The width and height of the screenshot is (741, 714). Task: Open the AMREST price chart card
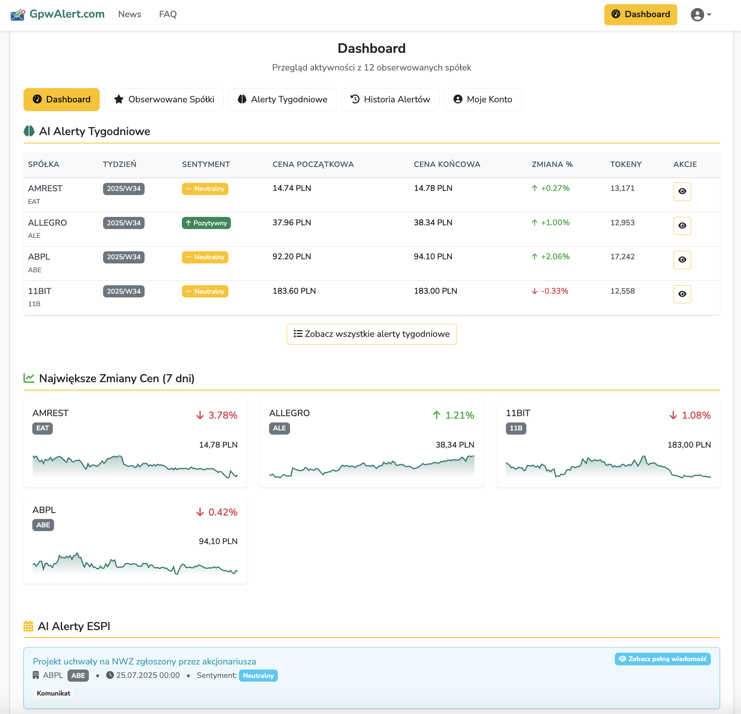135,444
